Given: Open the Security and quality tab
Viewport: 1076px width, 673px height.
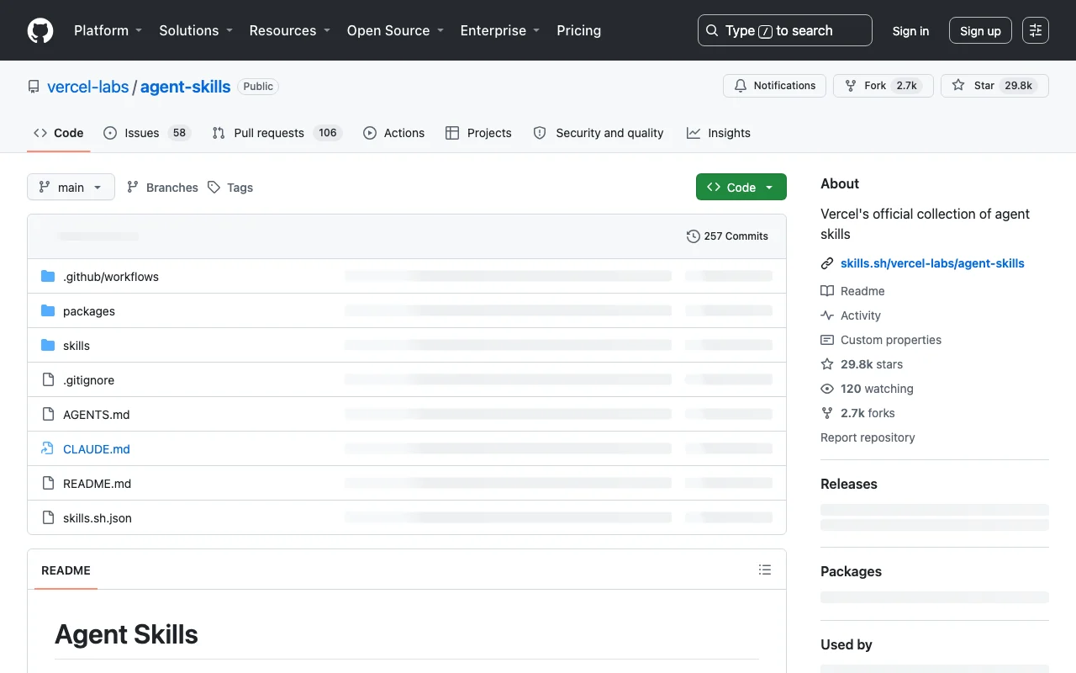Looking at the screenshot, I should point(599,133).
